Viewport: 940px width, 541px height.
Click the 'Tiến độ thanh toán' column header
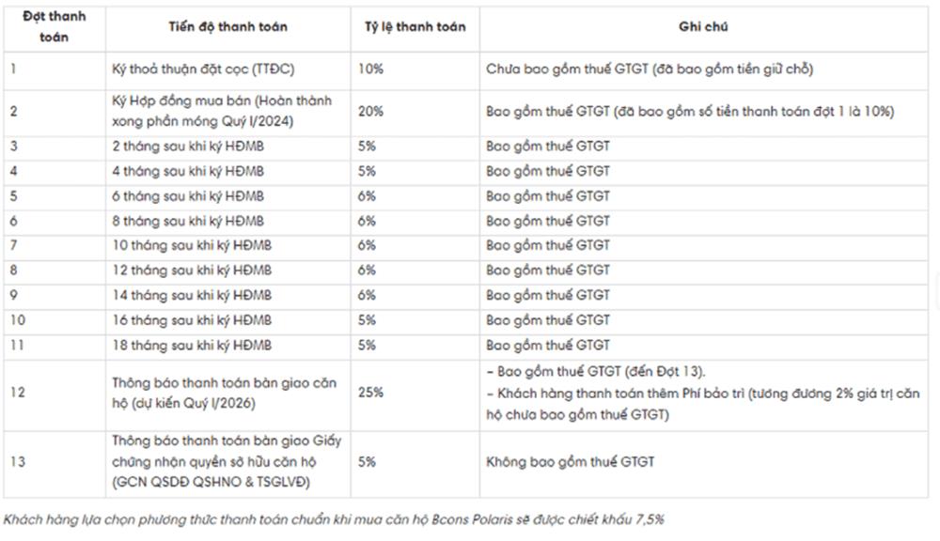[x=227, y=27]
